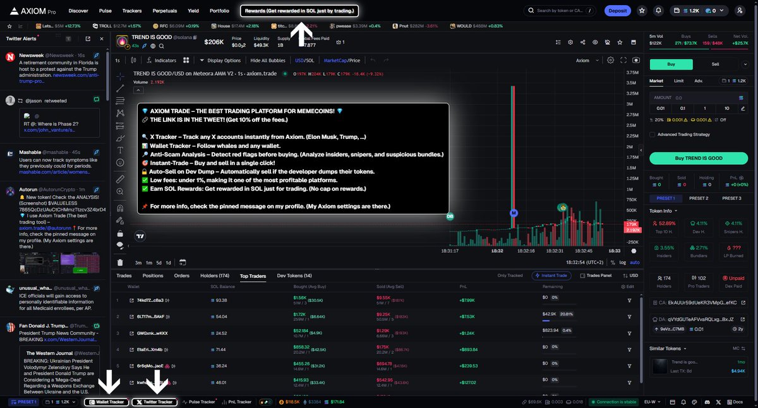Click the filter icon for wallet 74kd7Z...cBa3
758x408 pixels.
[x=629, y=300]
